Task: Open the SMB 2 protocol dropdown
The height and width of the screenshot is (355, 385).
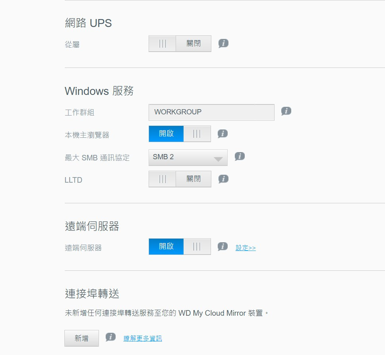Action: 188,158
